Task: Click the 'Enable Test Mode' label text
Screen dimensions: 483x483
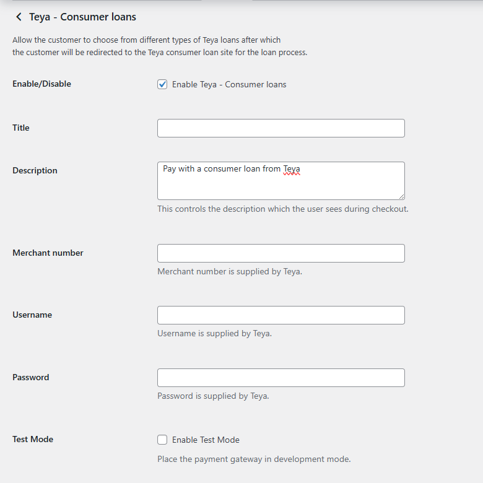Action: tap(206, 440)
